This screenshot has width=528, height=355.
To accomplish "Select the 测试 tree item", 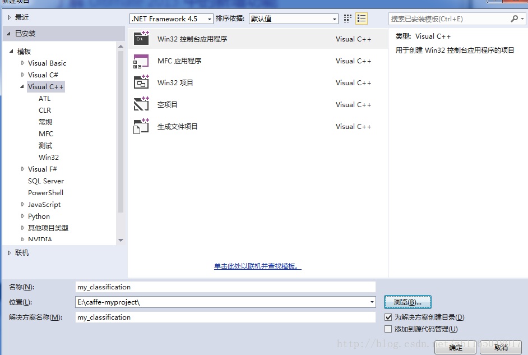I will tap(45, 145).
